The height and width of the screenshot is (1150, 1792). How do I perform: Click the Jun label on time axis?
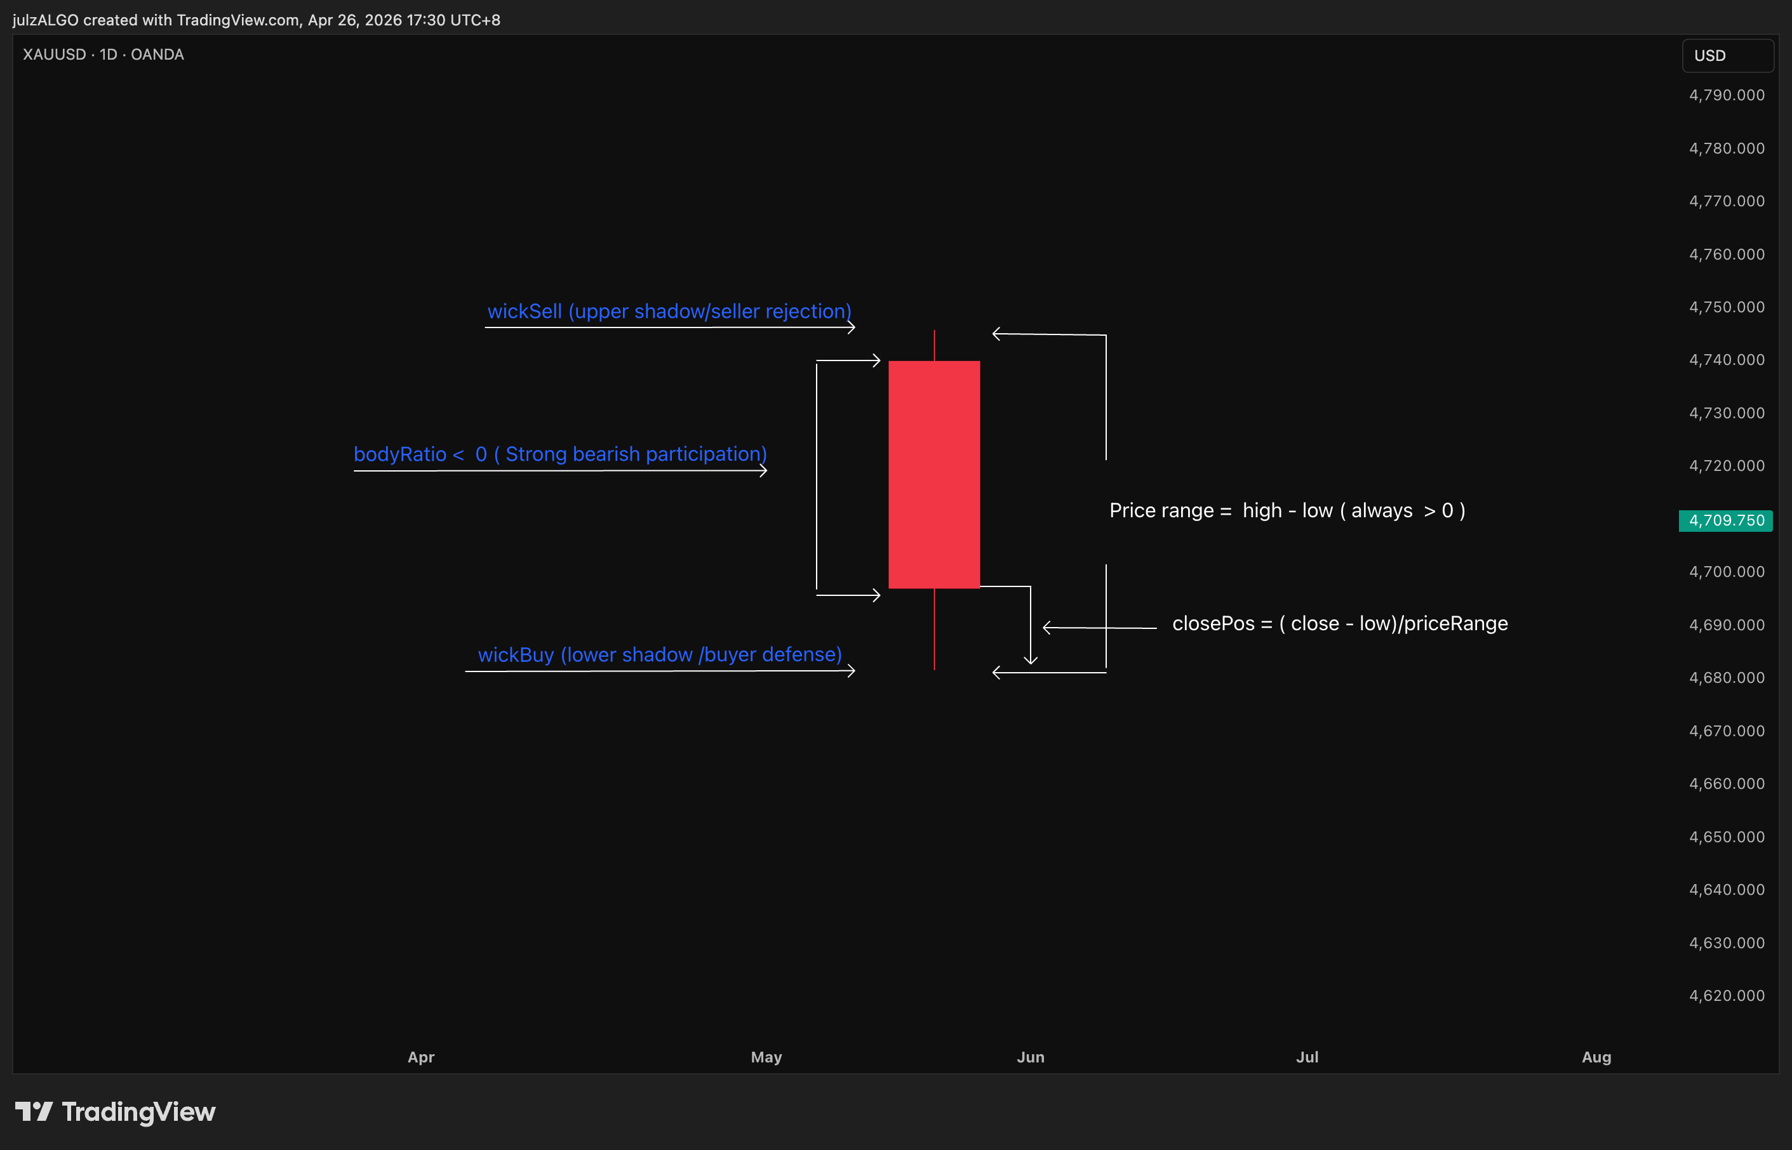(x=1031, y=1057)
